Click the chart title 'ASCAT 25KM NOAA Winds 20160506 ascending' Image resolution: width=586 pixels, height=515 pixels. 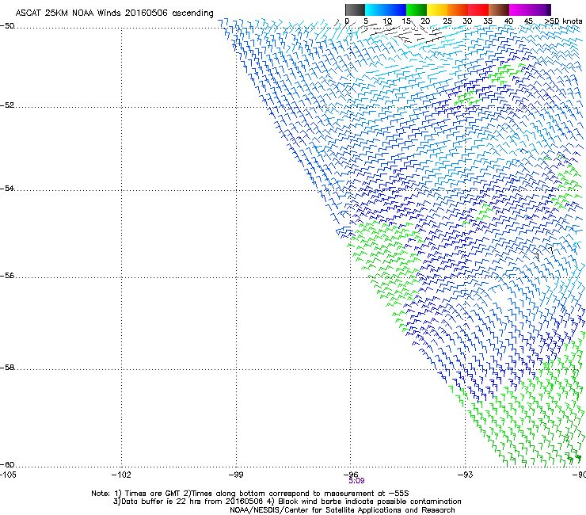(x=114, y=13)
